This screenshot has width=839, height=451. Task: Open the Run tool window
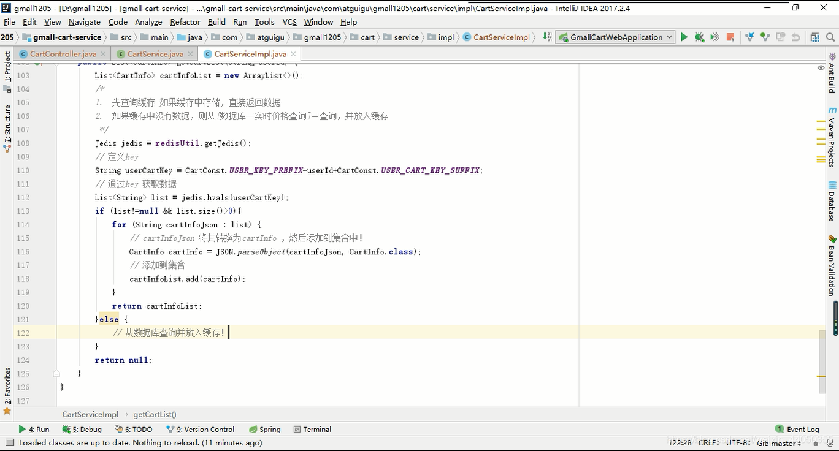(x=34, y=430)
